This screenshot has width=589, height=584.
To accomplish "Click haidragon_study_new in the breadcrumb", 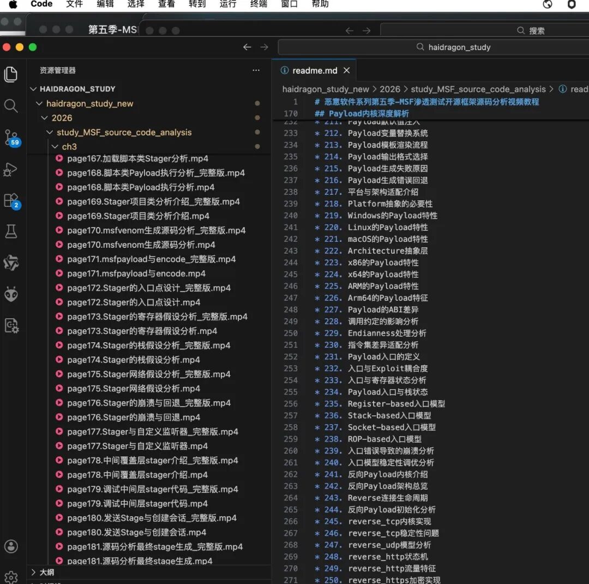I will pyautogui.click(x=326, y=89).
